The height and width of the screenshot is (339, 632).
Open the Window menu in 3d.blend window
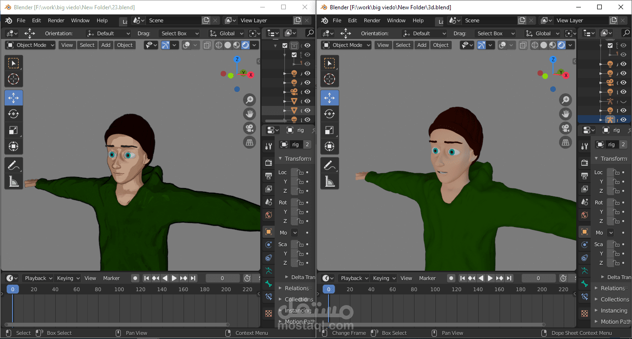pos(396,20)
